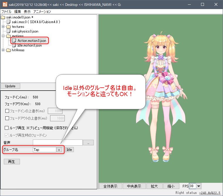
Task: Click the model character in the preview
Action: 162,97
